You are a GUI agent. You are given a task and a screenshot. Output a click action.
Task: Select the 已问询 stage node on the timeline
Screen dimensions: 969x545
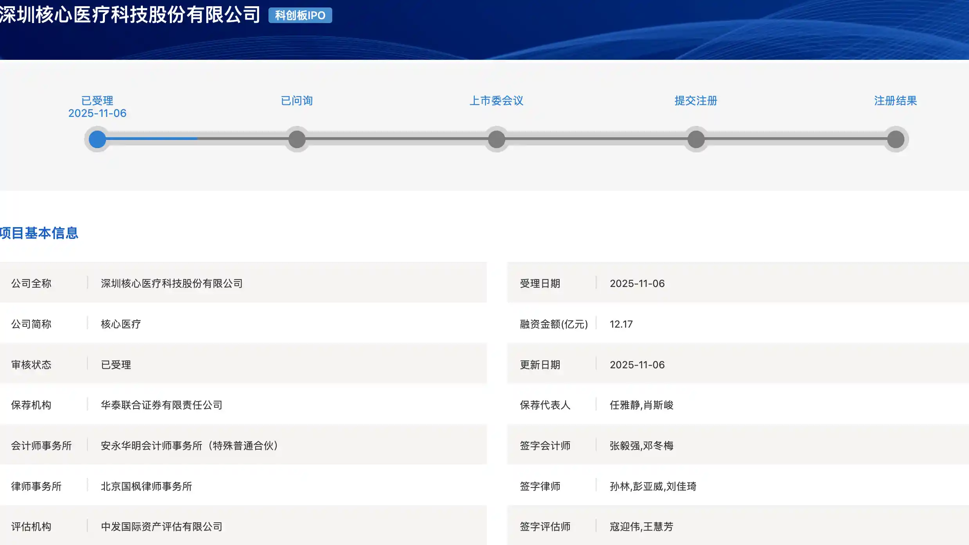(297, 139)
